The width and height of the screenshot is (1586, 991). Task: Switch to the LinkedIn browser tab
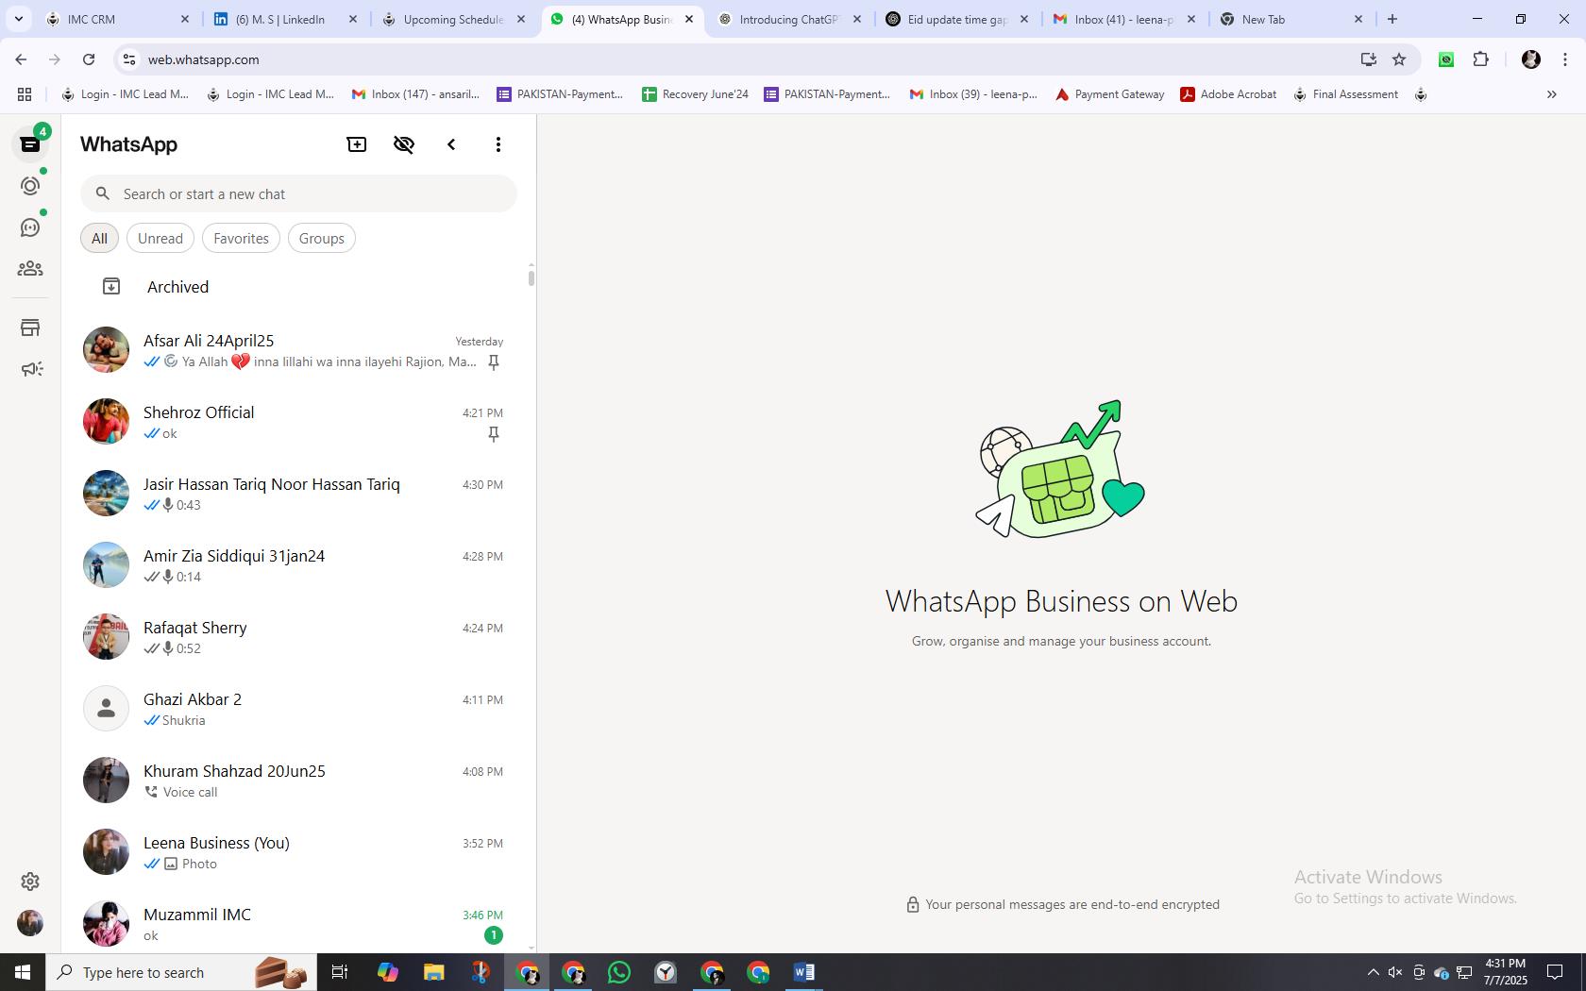tap(285, 19)
